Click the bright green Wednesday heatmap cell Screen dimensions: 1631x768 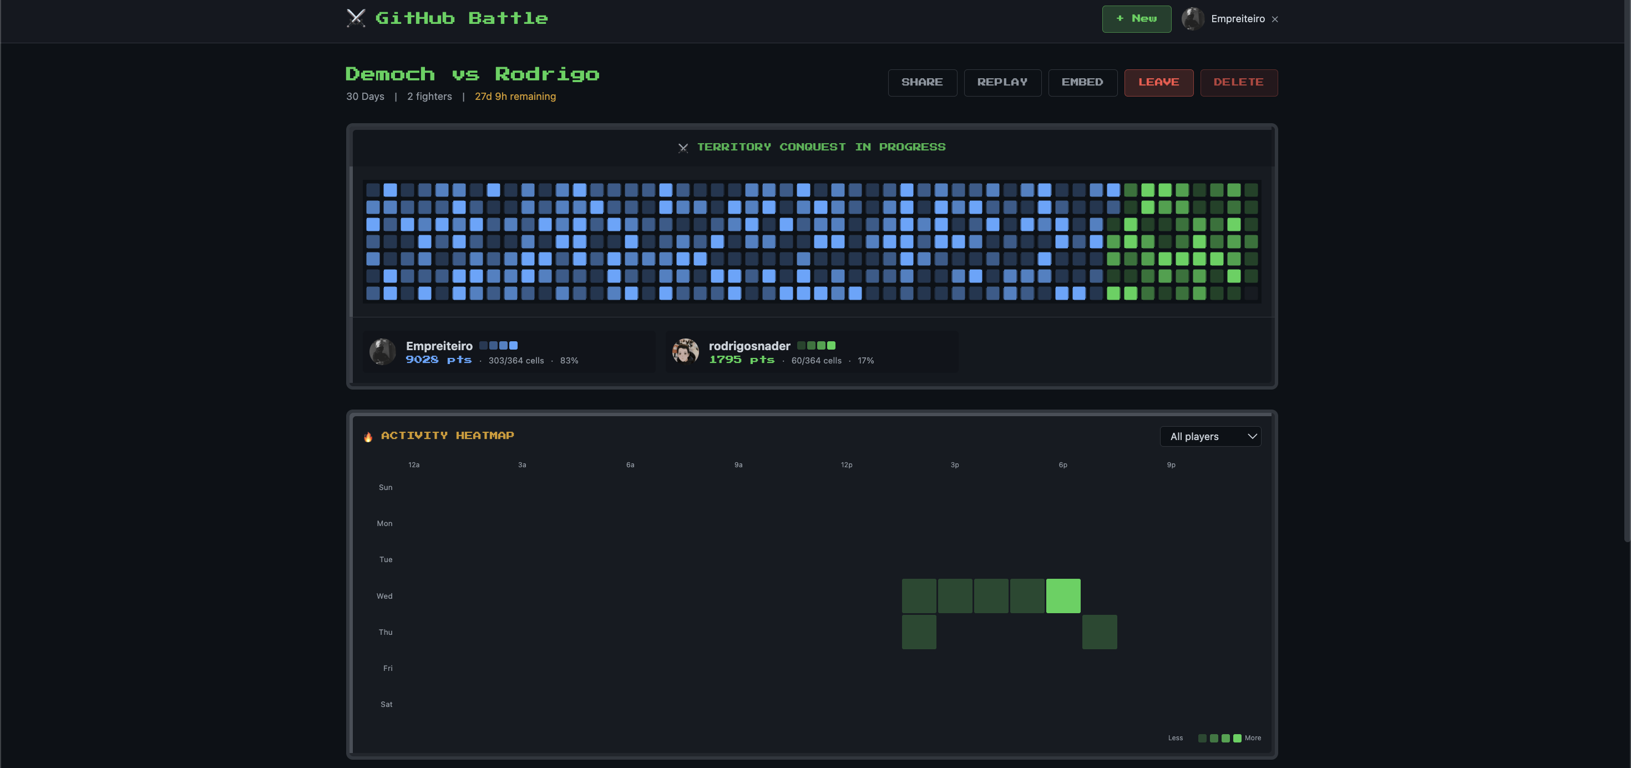pyautogui.click(x=1063, y=595)
